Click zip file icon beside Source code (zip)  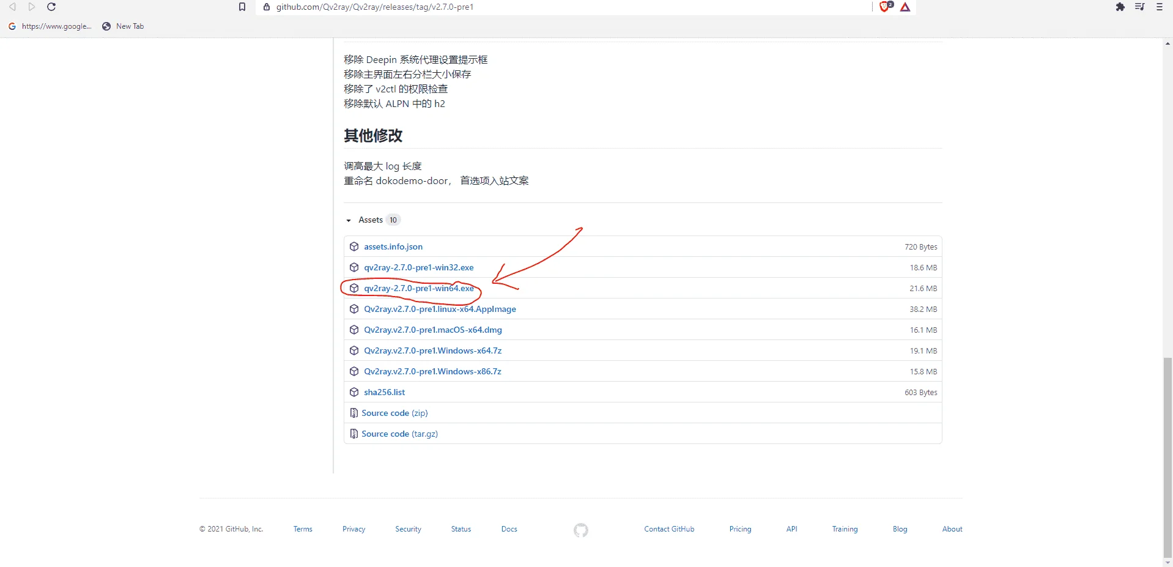[353, 413]
